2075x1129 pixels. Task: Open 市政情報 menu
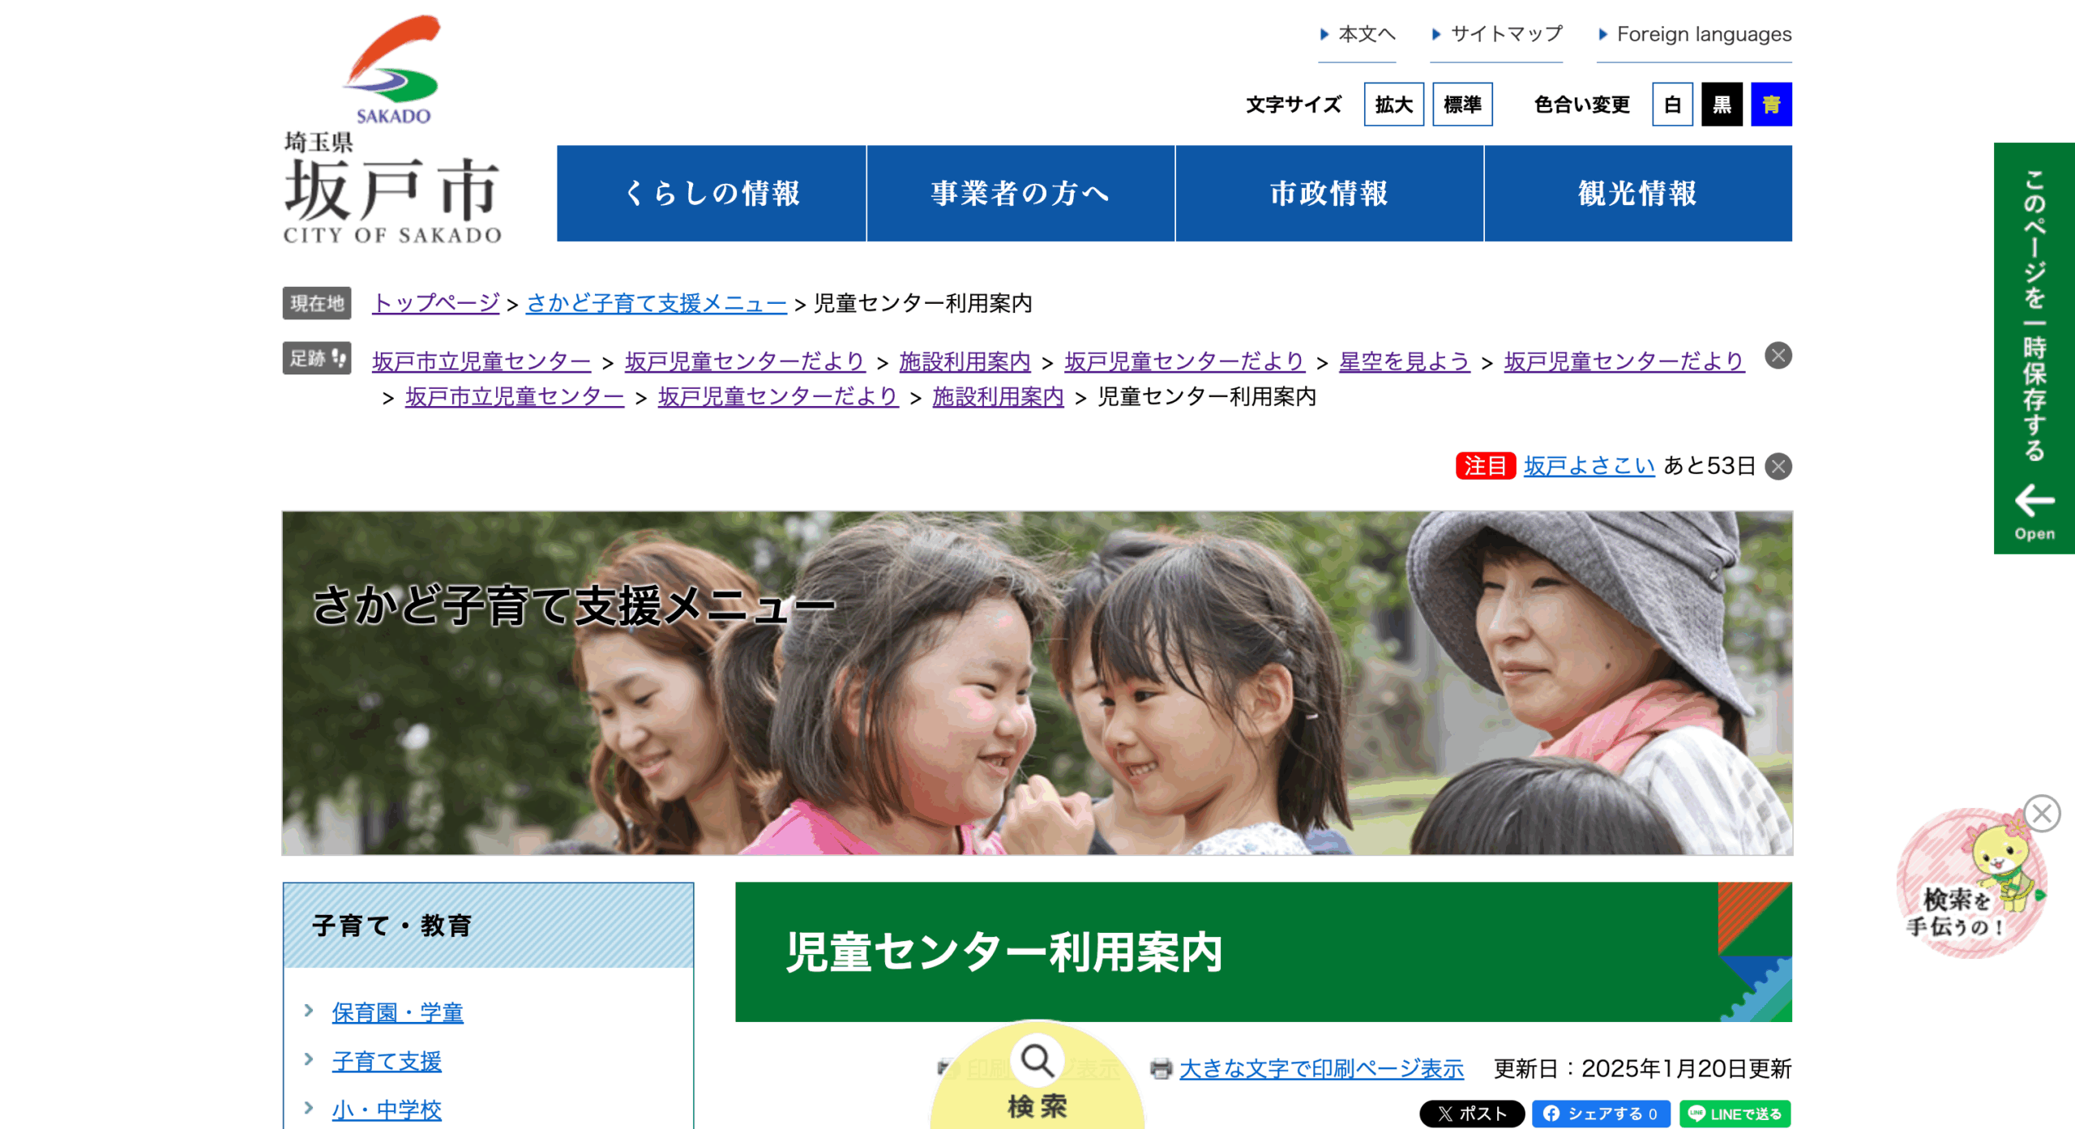tap(1329, 193)
